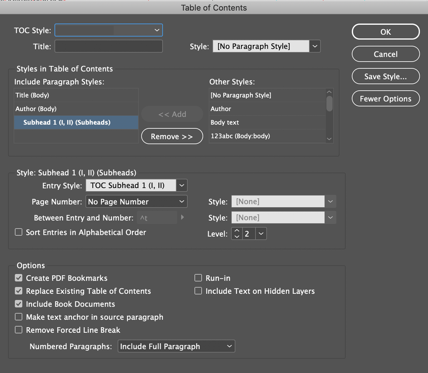Select Title (Body) in included styles

pyautogui.click(x=76, y=95)
